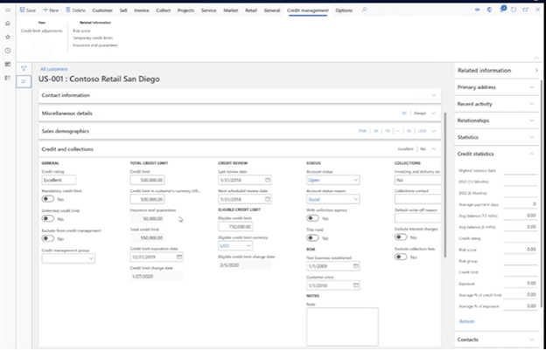The image size is (546, 350).
Task: Toggle Unlimited credit limit switch
Action: tap(48, 219)
